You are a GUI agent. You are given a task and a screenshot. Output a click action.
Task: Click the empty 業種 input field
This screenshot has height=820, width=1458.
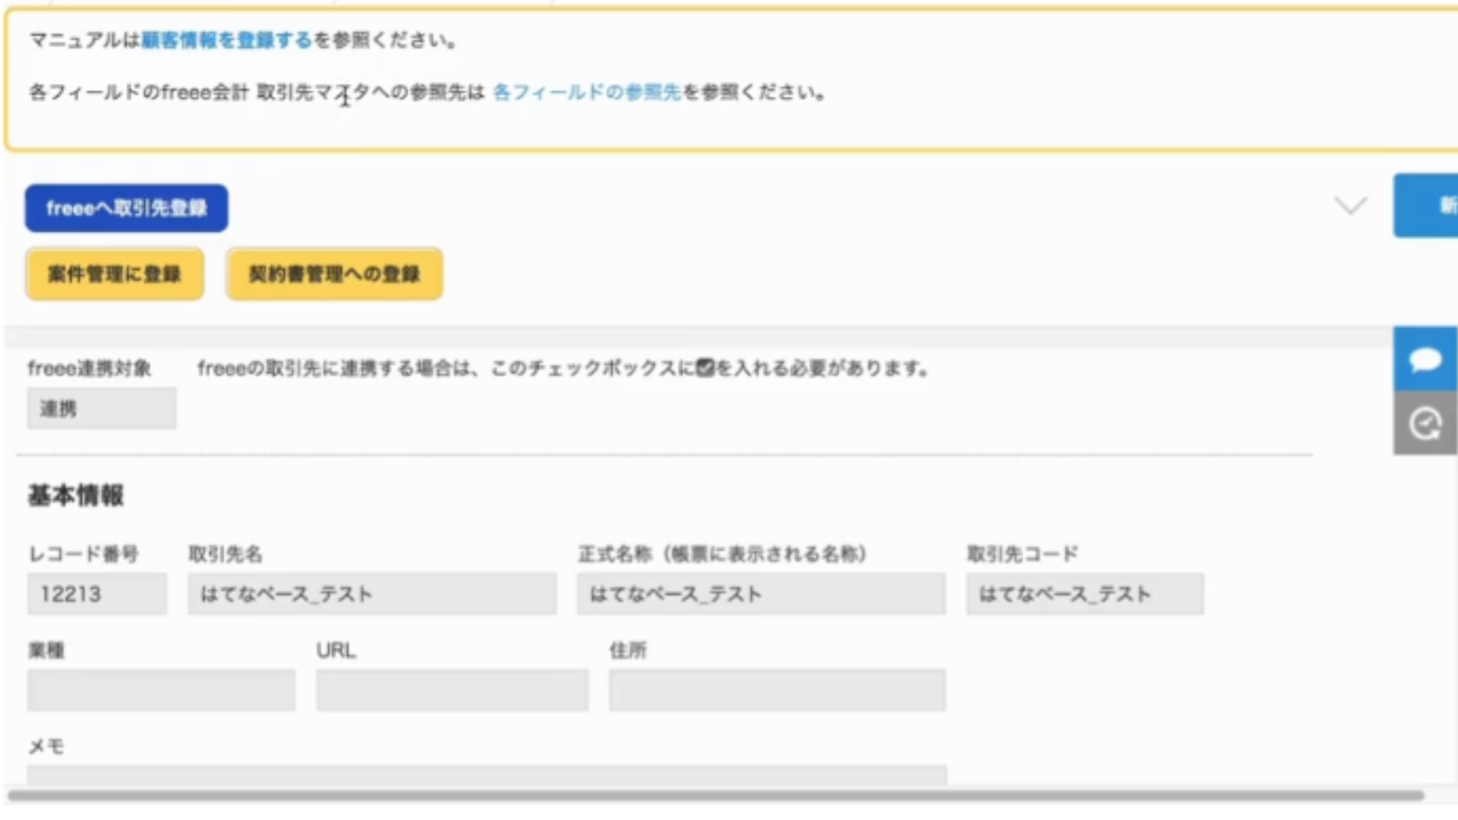pyautogui.click(x=161, y=690)
